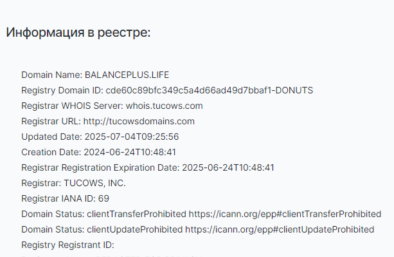394x257 pixels.
Task: Click whois.tucows.com server text
Action: pos(164,106)
